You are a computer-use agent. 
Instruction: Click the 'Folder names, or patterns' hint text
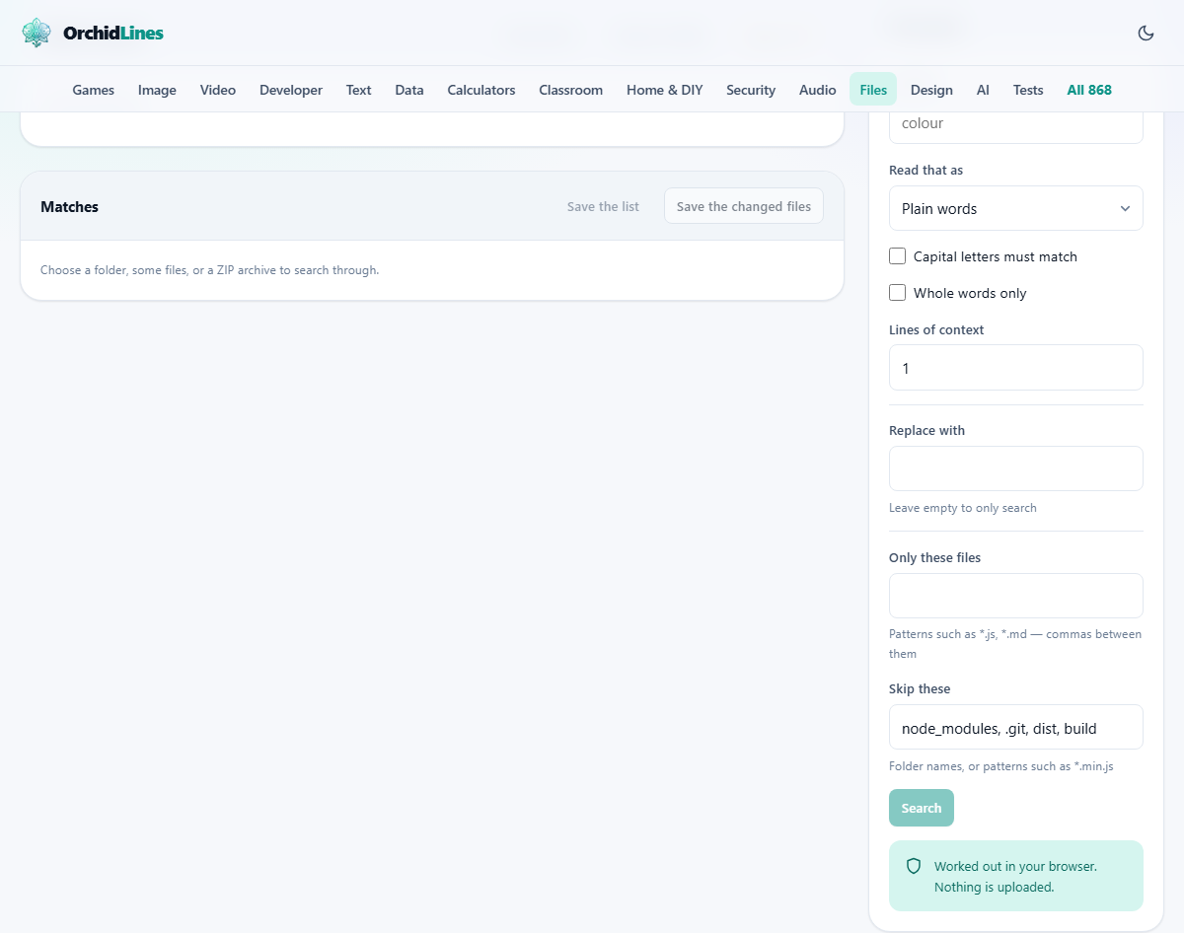(x=1001, y=766)
